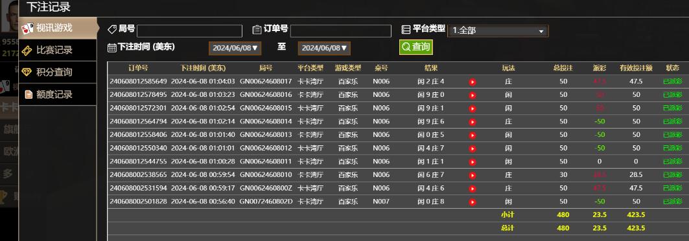Click the 订单号 clipboard icon

(257, 30)
